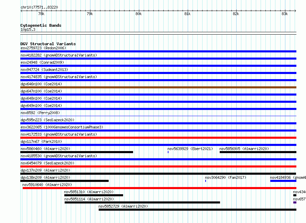Select dgv648n100 (Coe2014) label
306x223 pixels.
click(41, 98)
